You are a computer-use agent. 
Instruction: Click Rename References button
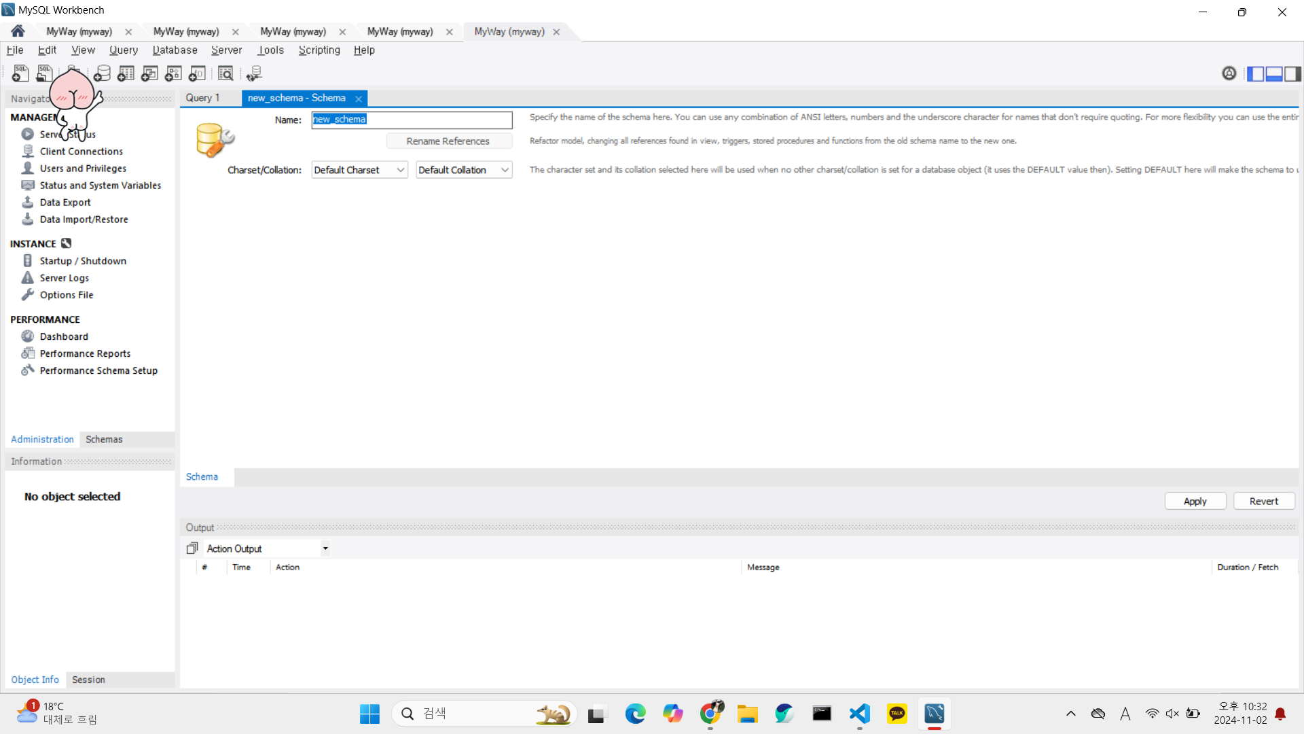tap(448, 141)
